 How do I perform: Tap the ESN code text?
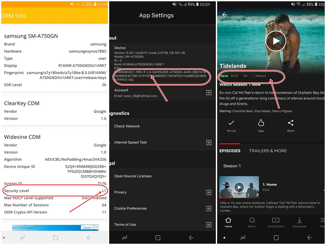pos(160,76)
